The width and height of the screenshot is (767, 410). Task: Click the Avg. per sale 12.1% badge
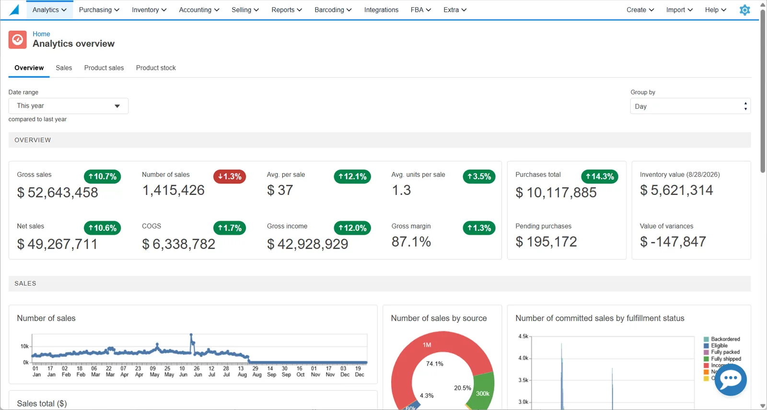[352, 176]
